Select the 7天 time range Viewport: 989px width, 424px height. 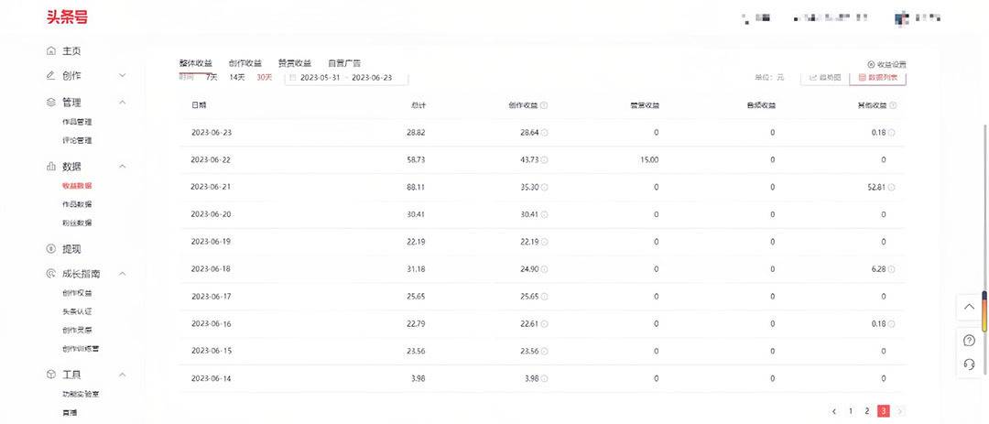pyautogui.click(x=212, y=78)
